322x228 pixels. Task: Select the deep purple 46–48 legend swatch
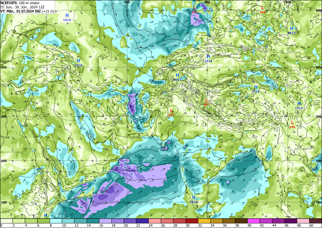(x=291, y=221)
